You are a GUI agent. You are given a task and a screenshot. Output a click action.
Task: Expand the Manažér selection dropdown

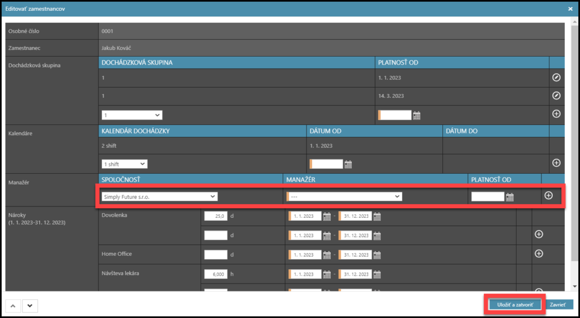[344, 196]
